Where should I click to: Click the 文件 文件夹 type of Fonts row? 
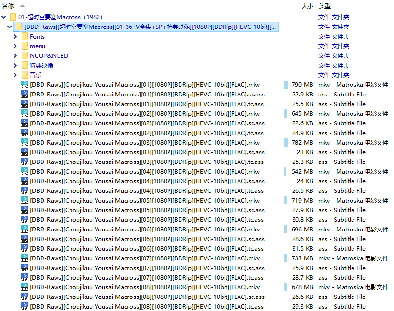pos(334,37)
